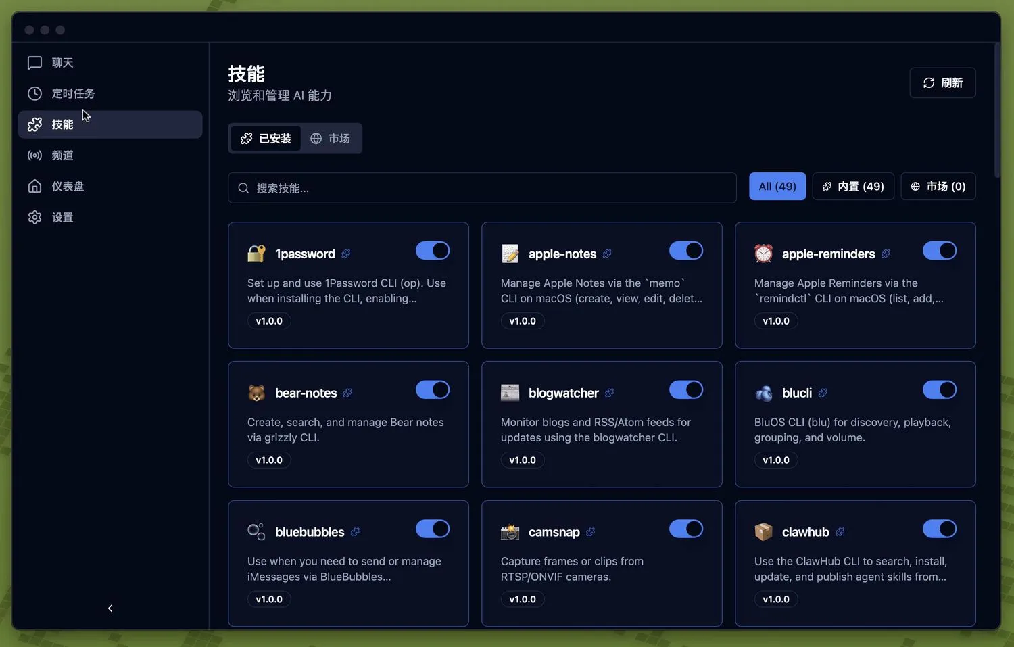This screenshot has height=647, width=1014.
Task: Click the v1.0.0 badge on 1password
Action: 269,321
